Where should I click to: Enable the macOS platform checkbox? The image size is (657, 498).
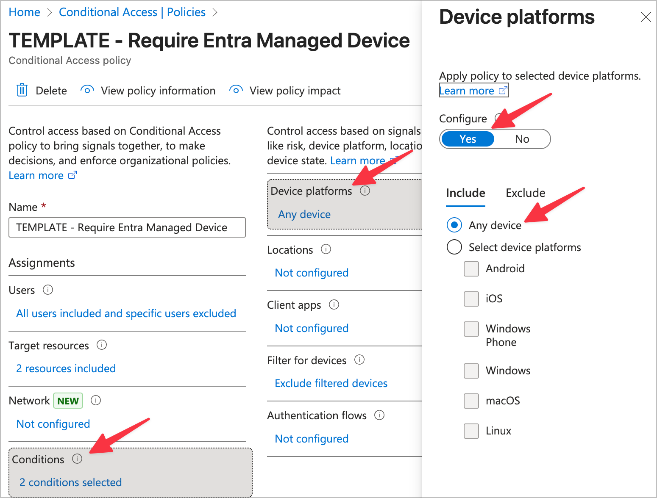[471, 401]
